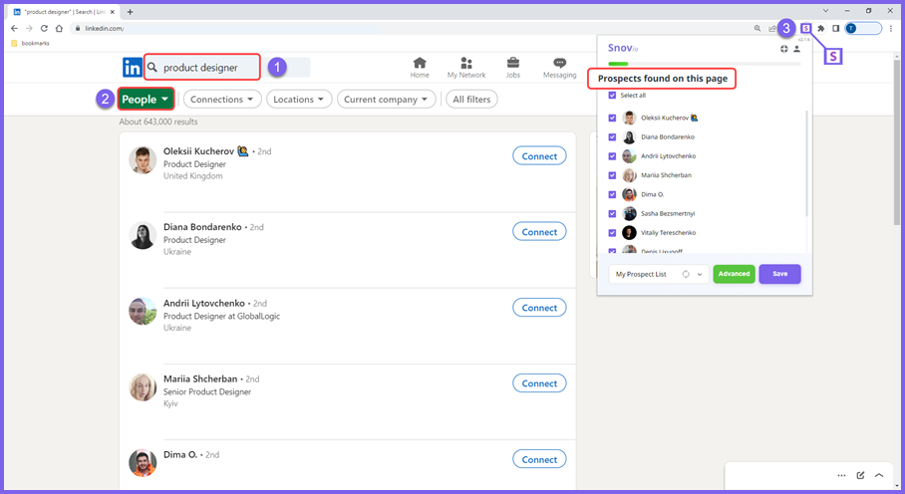Click the search magnifier icon in LinkedIn search
The height and width of the screenshot is (494, 905).
(152, 68)
